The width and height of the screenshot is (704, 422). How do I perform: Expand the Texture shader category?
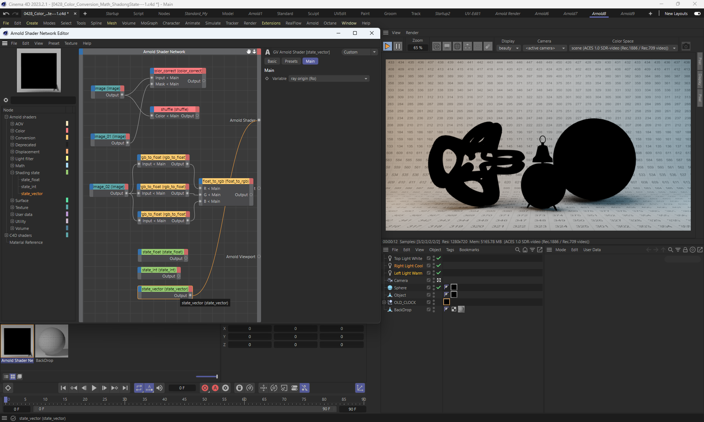click(x=12, y=208)
